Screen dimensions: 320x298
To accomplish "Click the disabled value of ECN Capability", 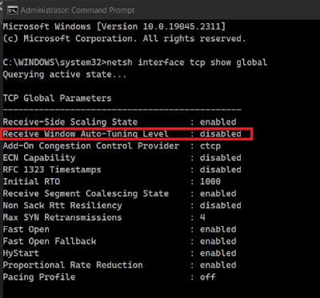I will click(221, 157).
